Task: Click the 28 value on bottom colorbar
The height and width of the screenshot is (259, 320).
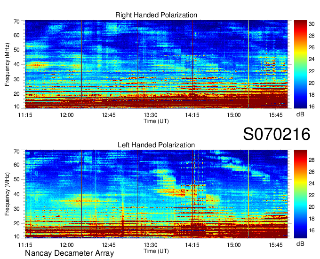Action: 312,160
